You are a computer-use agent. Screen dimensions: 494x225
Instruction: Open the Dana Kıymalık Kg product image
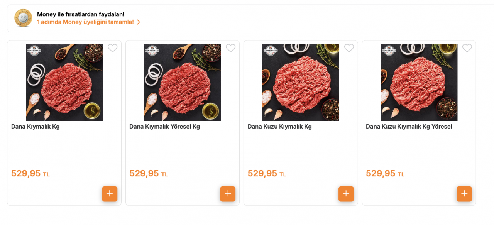coord(64,82)
